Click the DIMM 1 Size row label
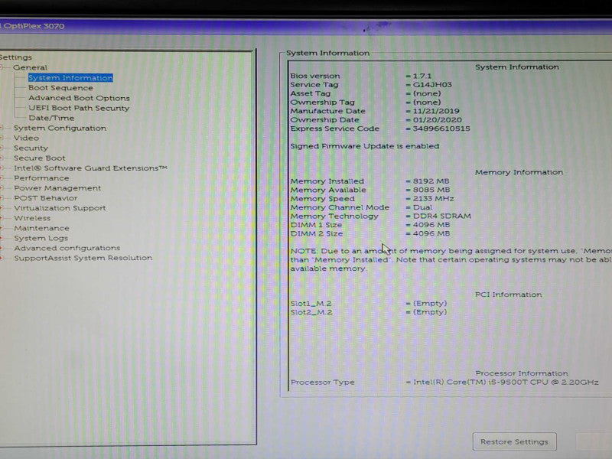 (x=316, y=225)
